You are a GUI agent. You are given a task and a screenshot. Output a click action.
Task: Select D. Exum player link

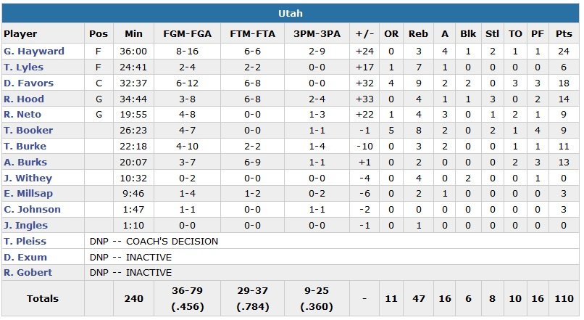[25, 257]
